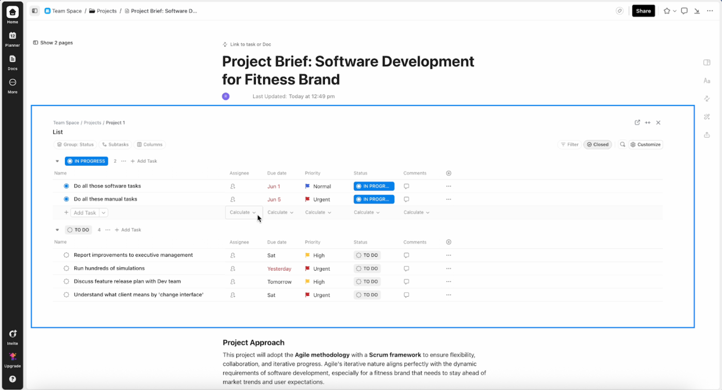722x390 pixels.
Task: Click the comments bubble icon near Share
Action: [684, 10]
